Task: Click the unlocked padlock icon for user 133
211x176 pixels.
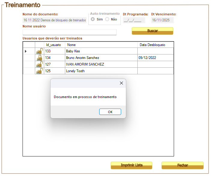Action: point(40,51)
